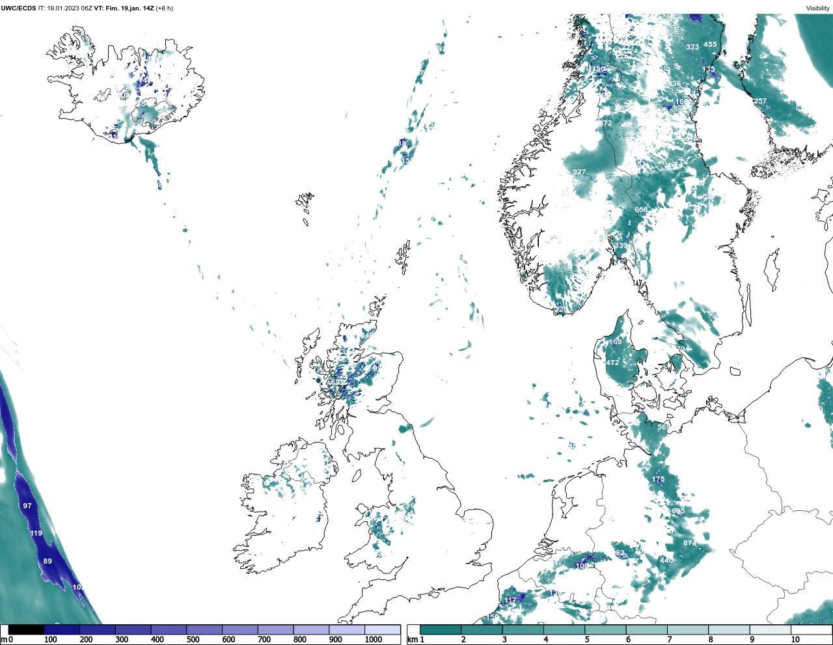Click the lightest 9–10 km legend swatch
The image size is (833, 645).
[x=771, y=630]
